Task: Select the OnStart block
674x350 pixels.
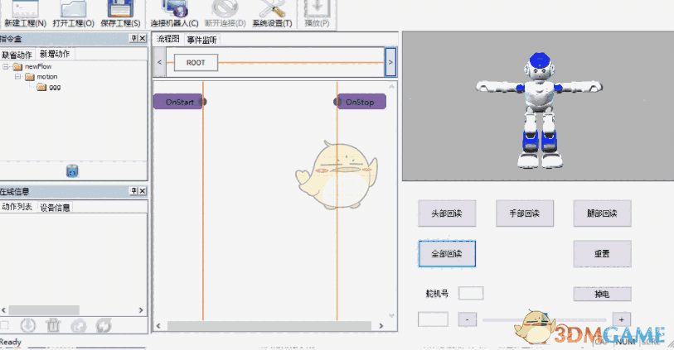Action: point(180,102)
